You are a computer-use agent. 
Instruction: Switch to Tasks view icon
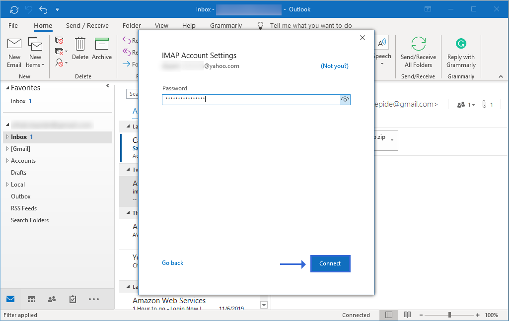[73, 299]
